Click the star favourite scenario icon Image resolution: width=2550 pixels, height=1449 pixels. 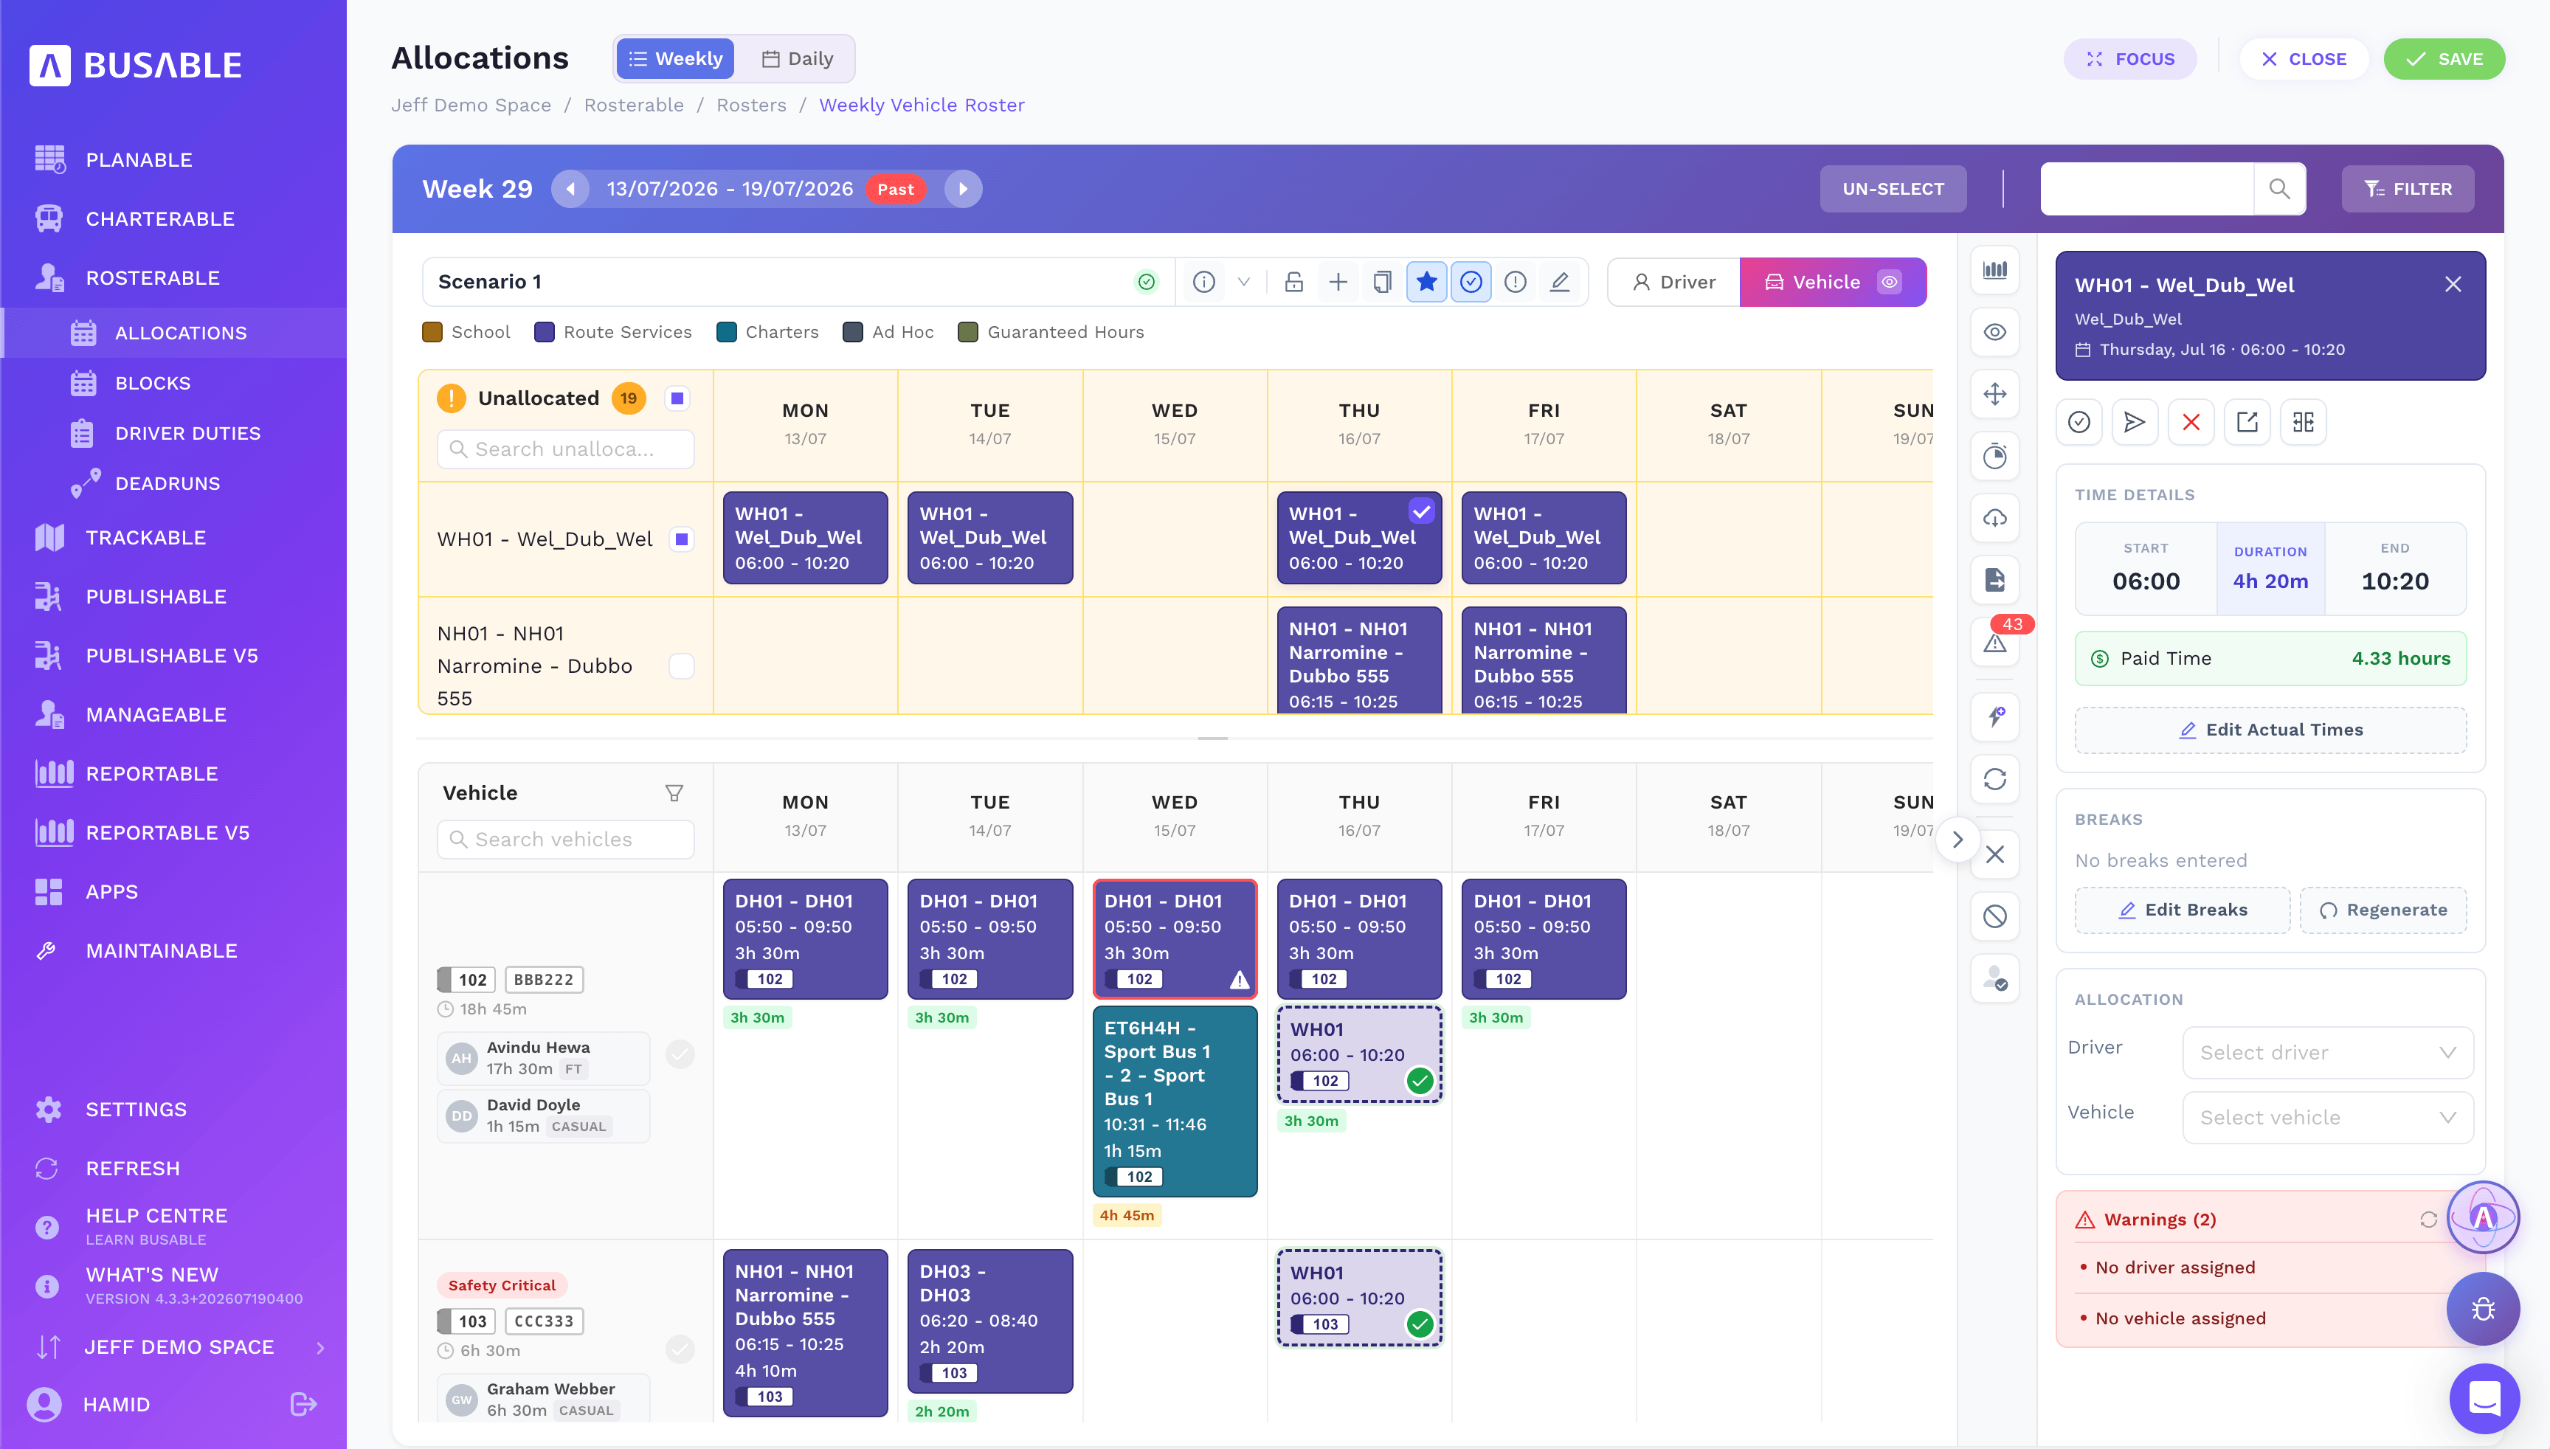pos(1426,283)
